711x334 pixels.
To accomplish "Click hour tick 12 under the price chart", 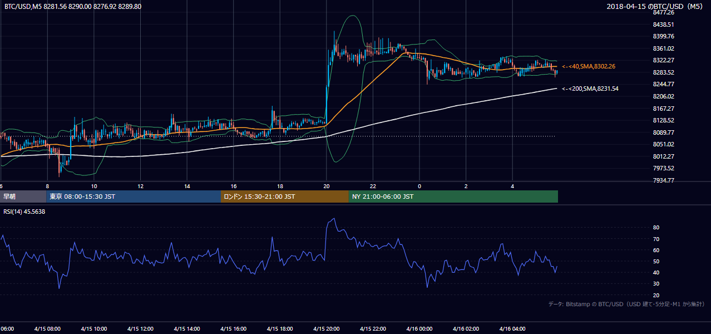I will [x=141, y=186].
